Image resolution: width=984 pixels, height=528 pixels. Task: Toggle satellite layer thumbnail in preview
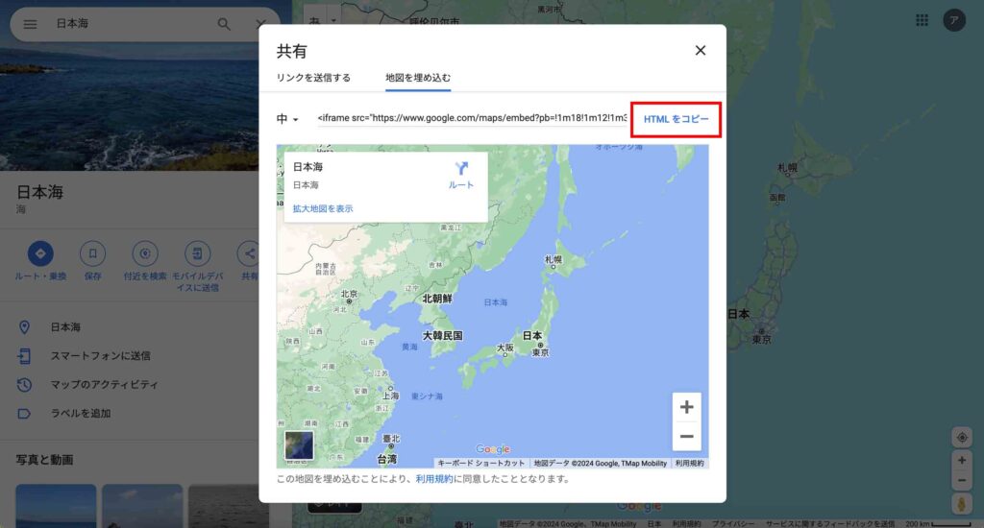click(299, 445)
